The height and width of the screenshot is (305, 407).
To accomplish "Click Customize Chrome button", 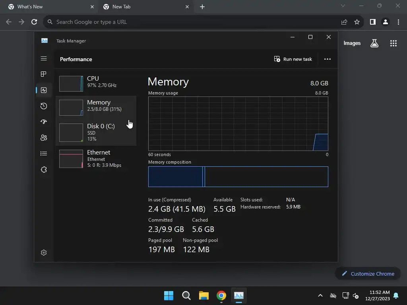I will pos(368,274).
